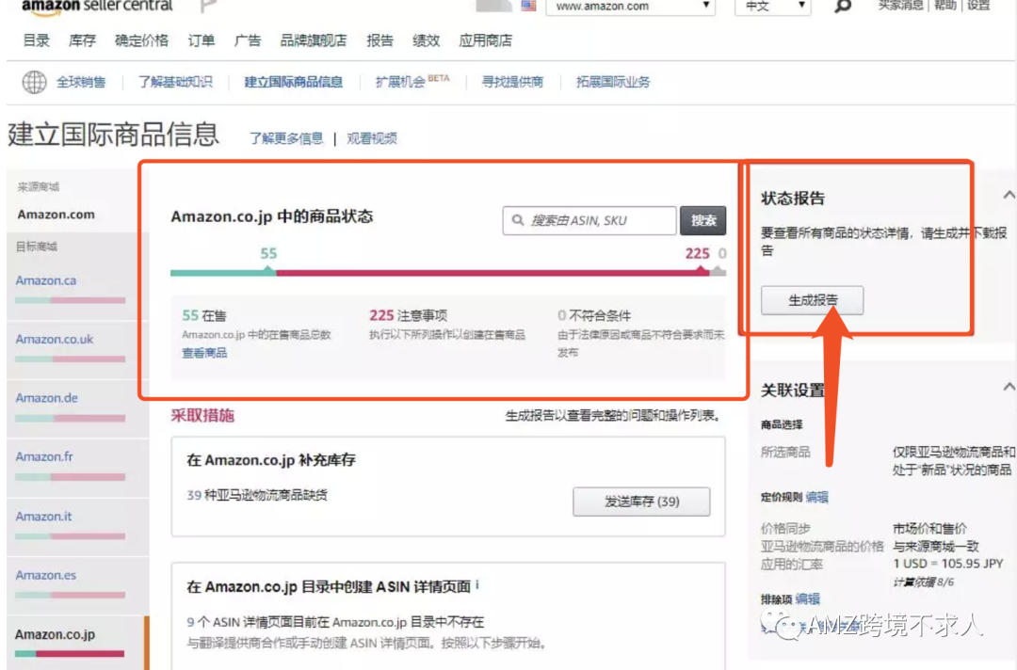This screenshot has width=1017, height=670.
Task: Click the ASIN, SKU search field
Action: pos(589,220)
